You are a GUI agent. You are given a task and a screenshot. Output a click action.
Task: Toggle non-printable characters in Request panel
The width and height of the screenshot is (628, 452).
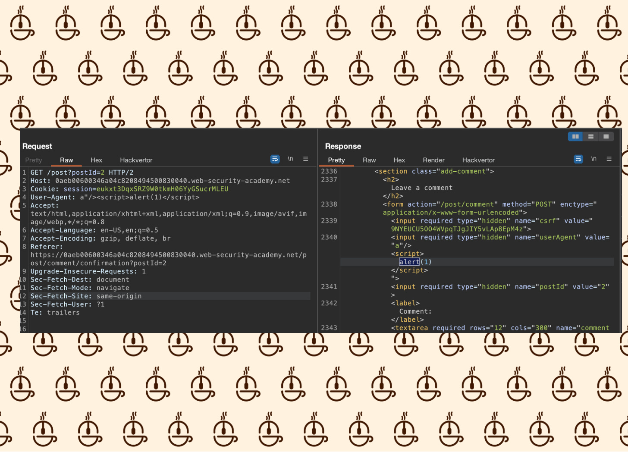coord(290,159)
